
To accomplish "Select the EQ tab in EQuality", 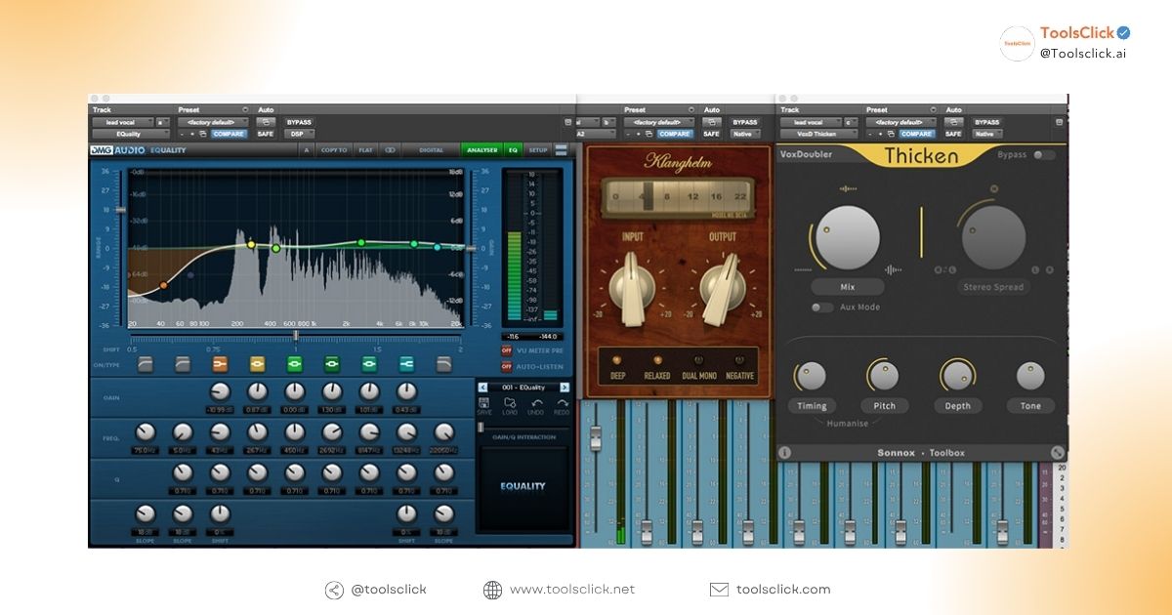I will point(513,150).
